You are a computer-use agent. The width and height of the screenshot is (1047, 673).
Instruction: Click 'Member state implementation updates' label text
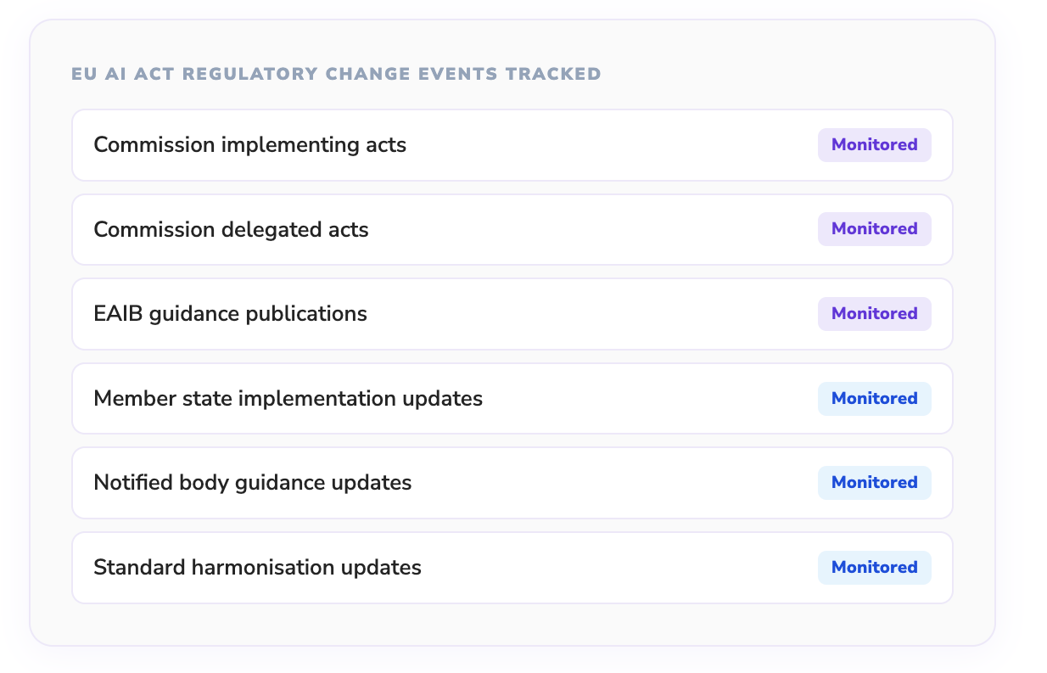tap(288, 398)
